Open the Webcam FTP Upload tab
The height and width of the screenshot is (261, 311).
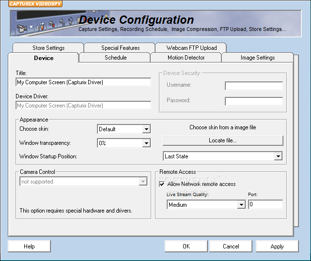[191, 48]
